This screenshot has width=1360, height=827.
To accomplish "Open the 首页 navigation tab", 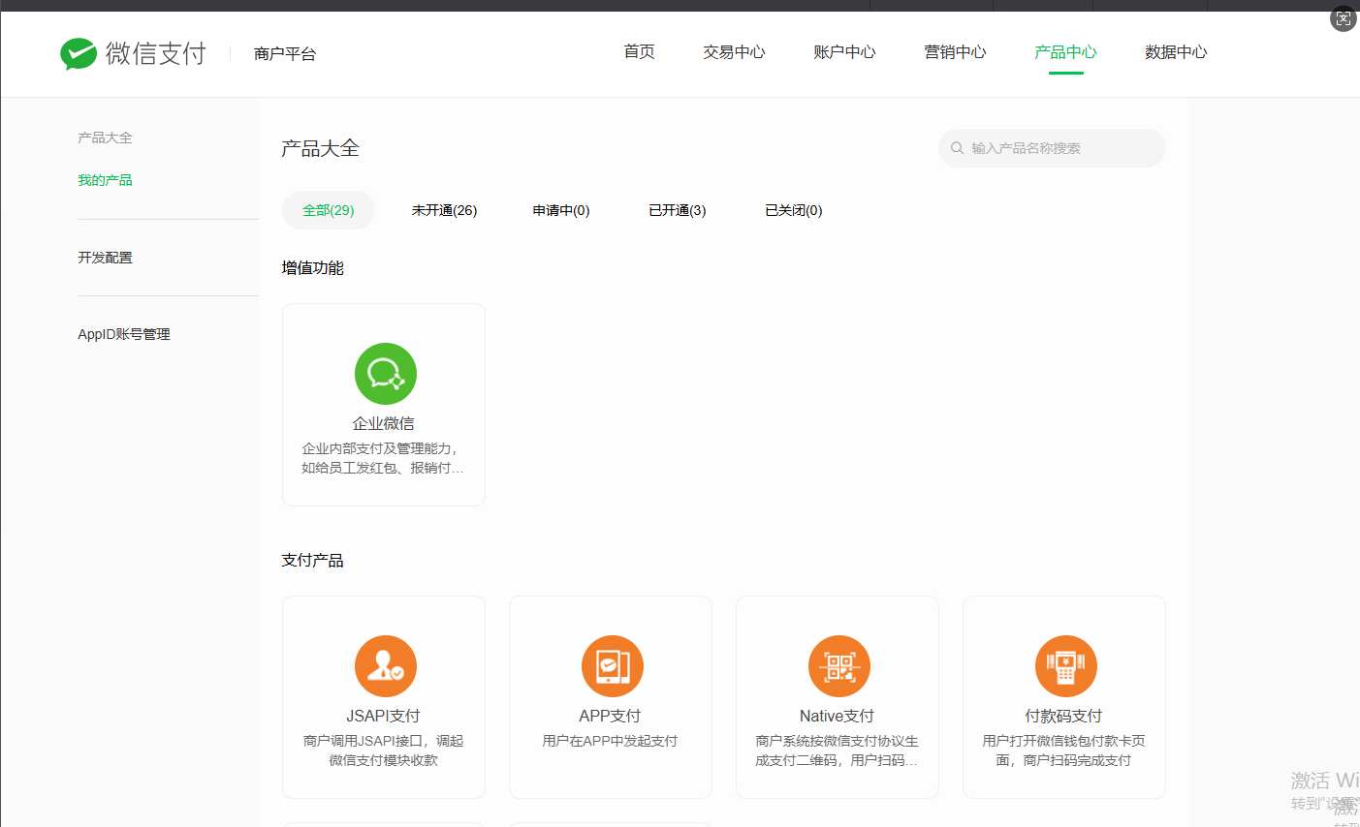I will point(639,52).
